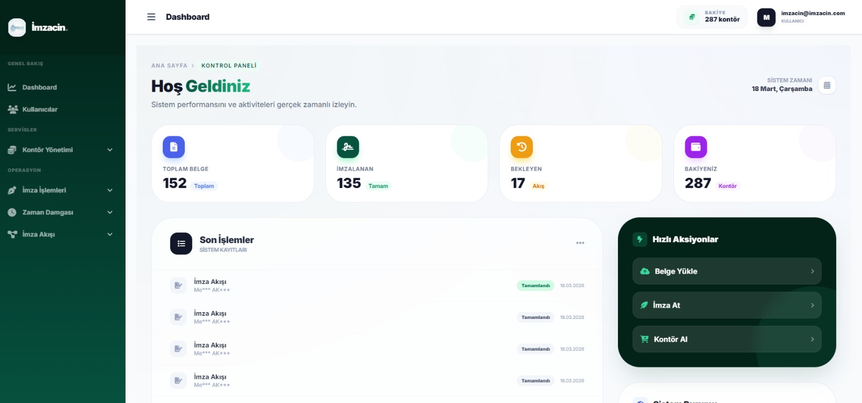Go to Kullanıcılar in the sidebar
862x403 pixels.
[40, 109]
